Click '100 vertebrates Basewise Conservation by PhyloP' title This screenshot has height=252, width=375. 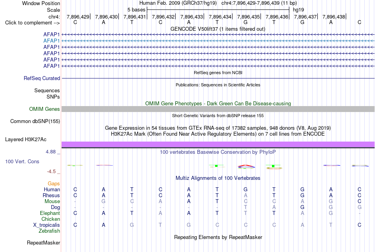pos(218,152)
